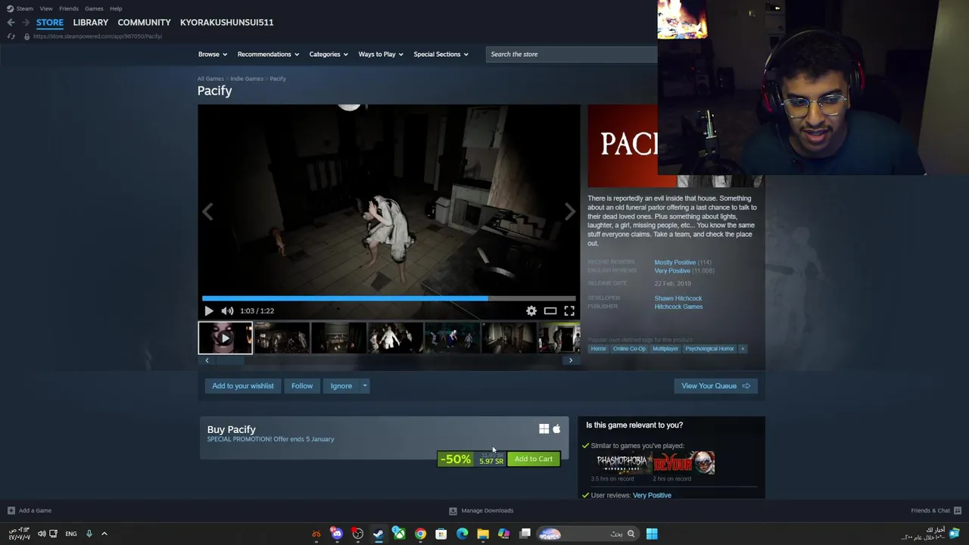This screenshot has width=969, height=545.
Task: Open Microsoft Edge from taskbar
Action: click(463, 534)
